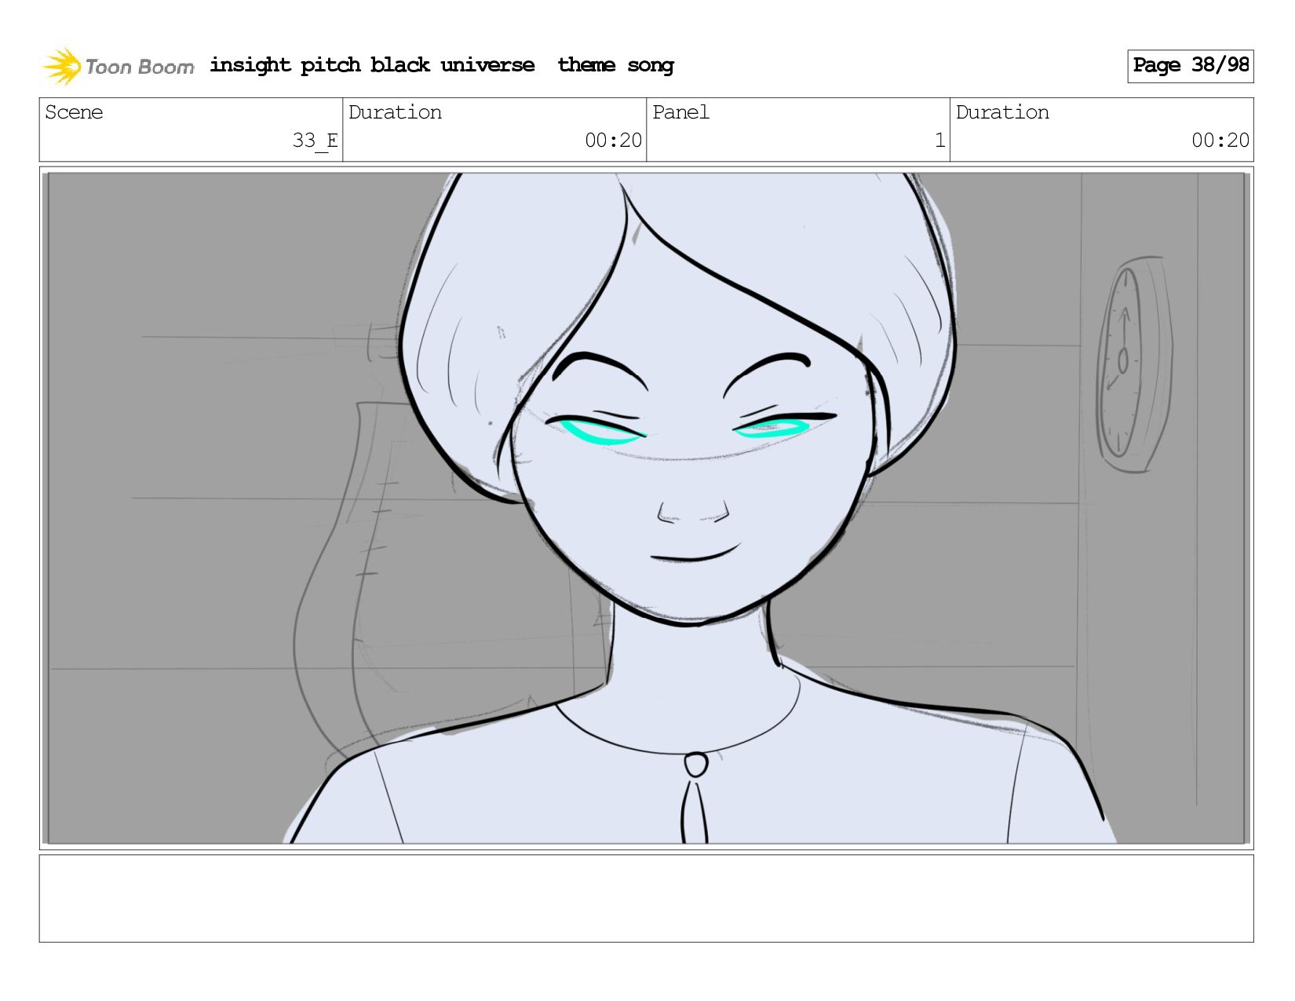Click the 'Panel' header label

[x=680, y=112]
